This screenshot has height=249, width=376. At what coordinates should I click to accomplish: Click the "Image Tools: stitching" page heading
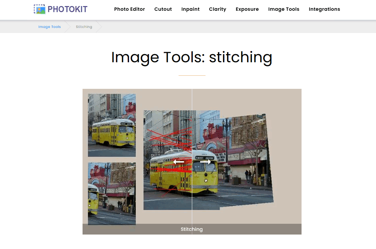[192, 57]
